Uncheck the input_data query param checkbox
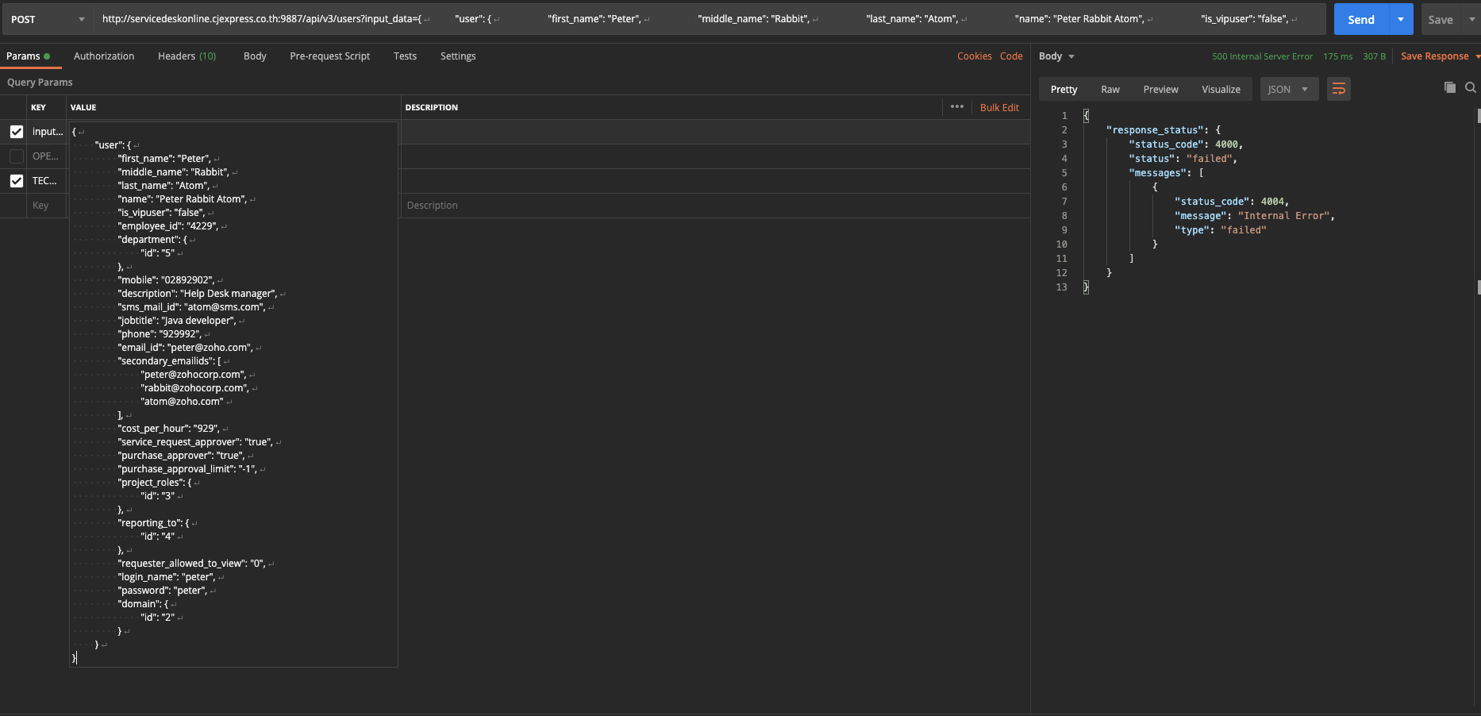This screenshot has width=1481, height=716. click(x=17, y=132)
